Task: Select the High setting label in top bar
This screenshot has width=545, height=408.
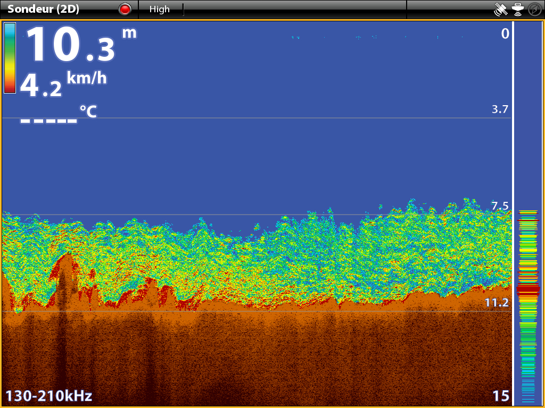Action: pyautogui.click(x=159, y=9)
